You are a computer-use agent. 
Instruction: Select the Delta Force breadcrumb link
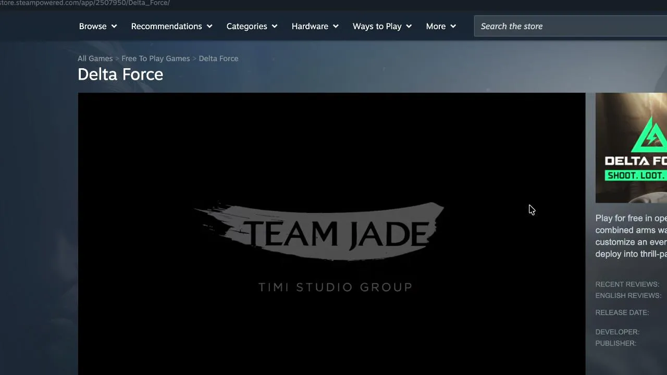click(218, 58)
